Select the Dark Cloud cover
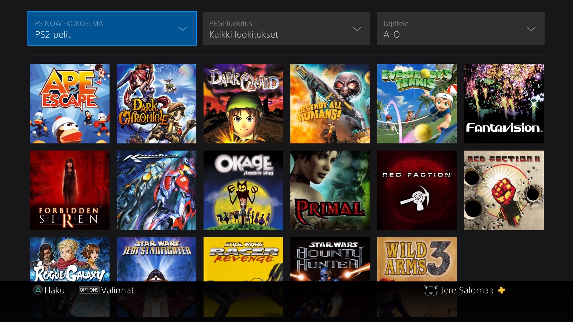This screenshot has width=573, height=322. (x=243, y=103)
